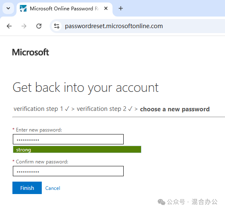Go forward with the forward arrow
225x211 pixels.
[24, 26]
